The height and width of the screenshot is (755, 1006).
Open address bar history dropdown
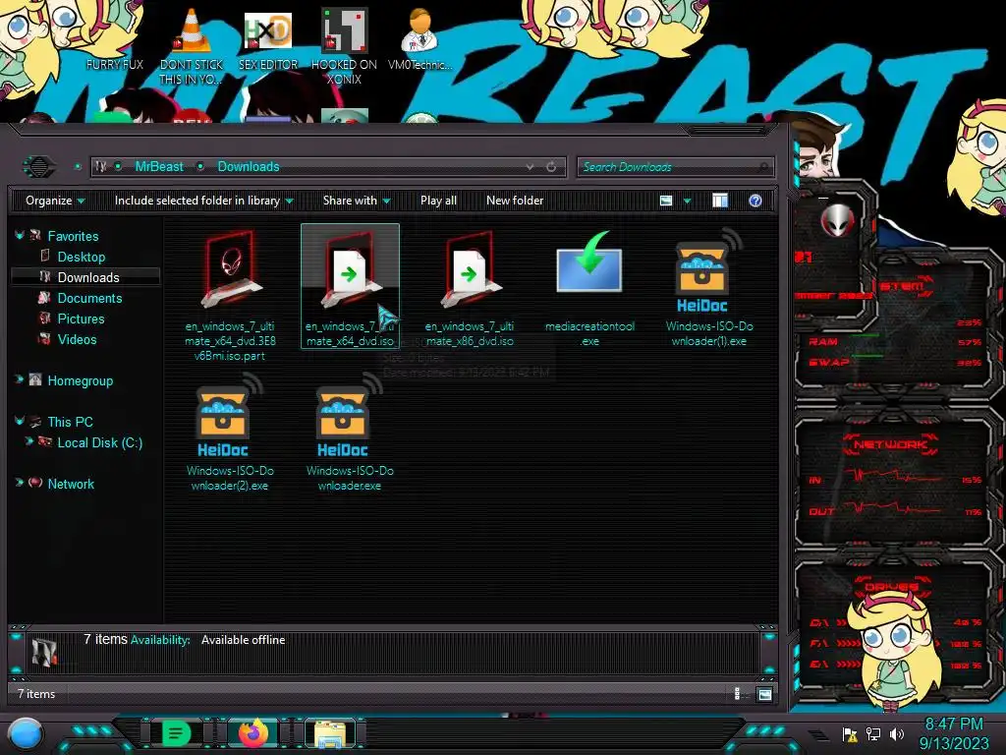[x=530, y=167]
